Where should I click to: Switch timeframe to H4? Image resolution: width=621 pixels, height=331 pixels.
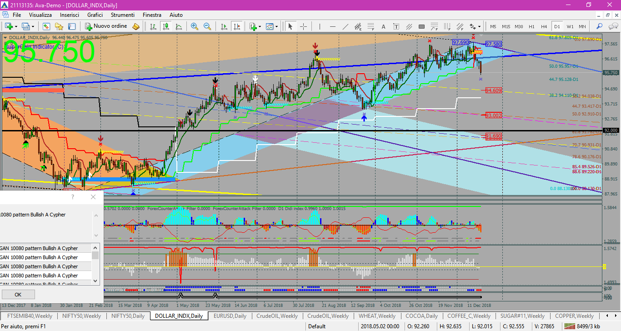pos(544,26)
